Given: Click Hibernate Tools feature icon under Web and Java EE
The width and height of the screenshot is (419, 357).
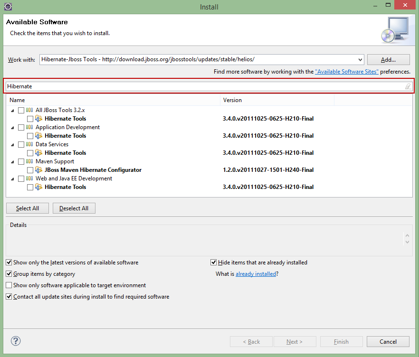Looking at the screenshot, I should tap(39, 187).
